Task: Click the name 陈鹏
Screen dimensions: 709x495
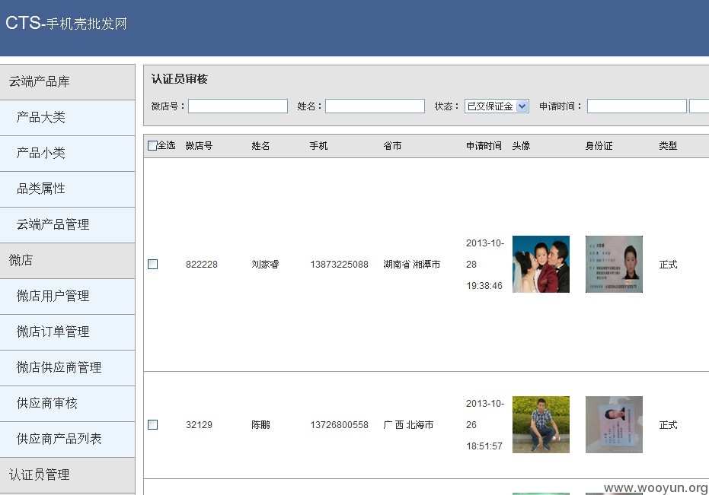Action: (260, 424)
